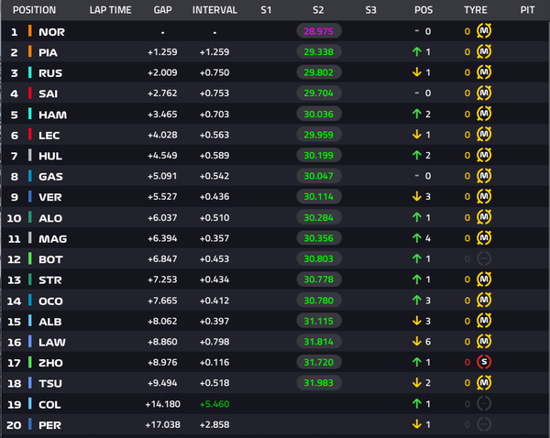Click the gap value +17.038 for PER
This screenshot has width=550, height=438.
pos(163,424)
